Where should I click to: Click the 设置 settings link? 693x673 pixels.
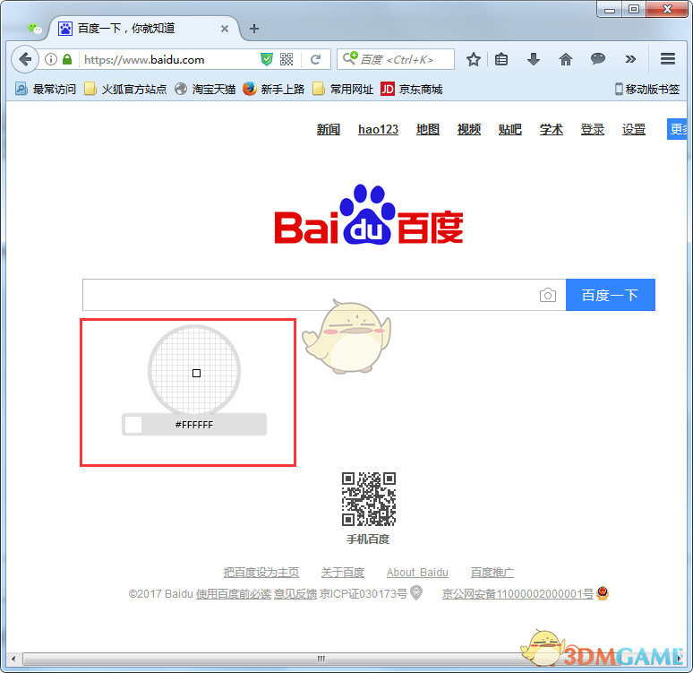click(x=634, y=129)
